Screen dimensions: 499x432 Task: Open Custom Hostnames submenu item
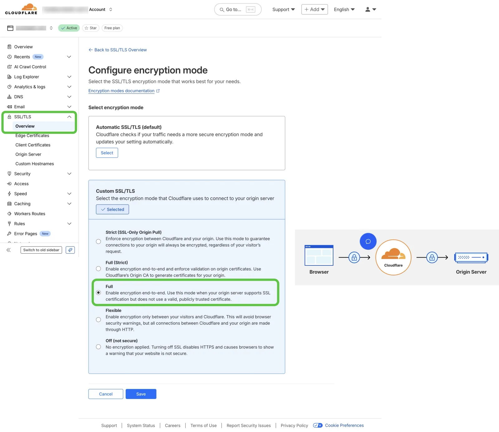[35, 164]
